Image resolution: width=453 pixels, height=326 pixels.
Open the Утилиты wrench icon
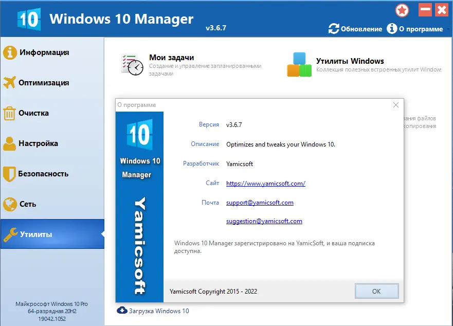pos(11,234)
